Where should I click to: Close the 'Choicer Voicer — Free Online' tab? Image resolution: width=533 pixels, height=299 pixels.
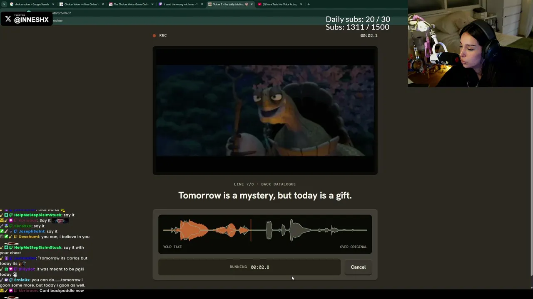103,4
